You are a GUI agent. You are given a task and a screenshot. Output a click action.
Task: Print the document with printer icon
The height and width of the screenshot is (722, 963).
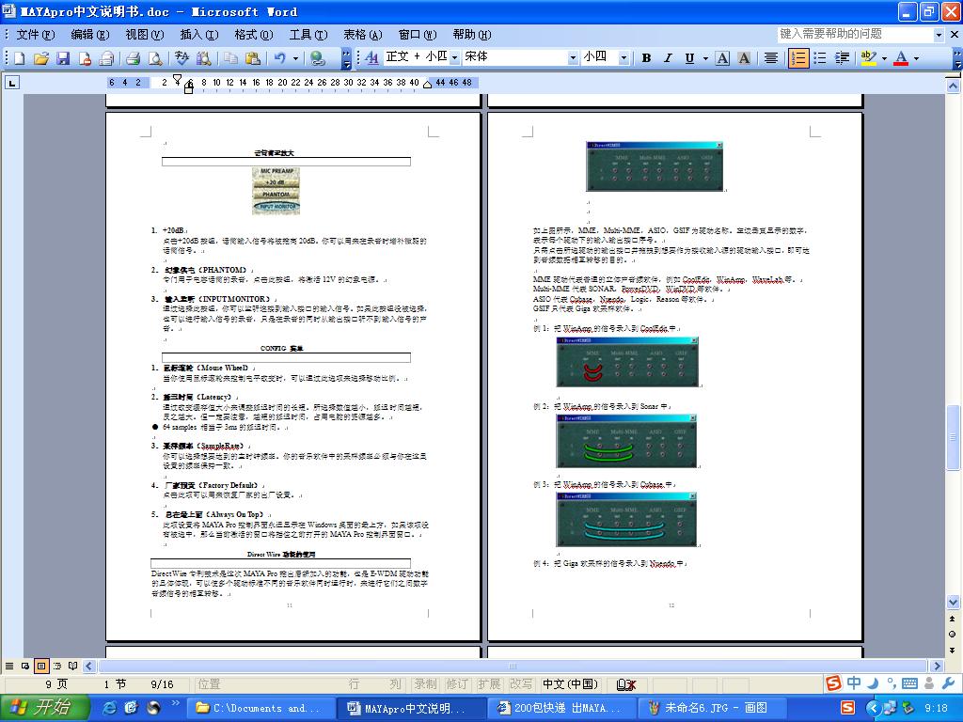coord(134,58)
